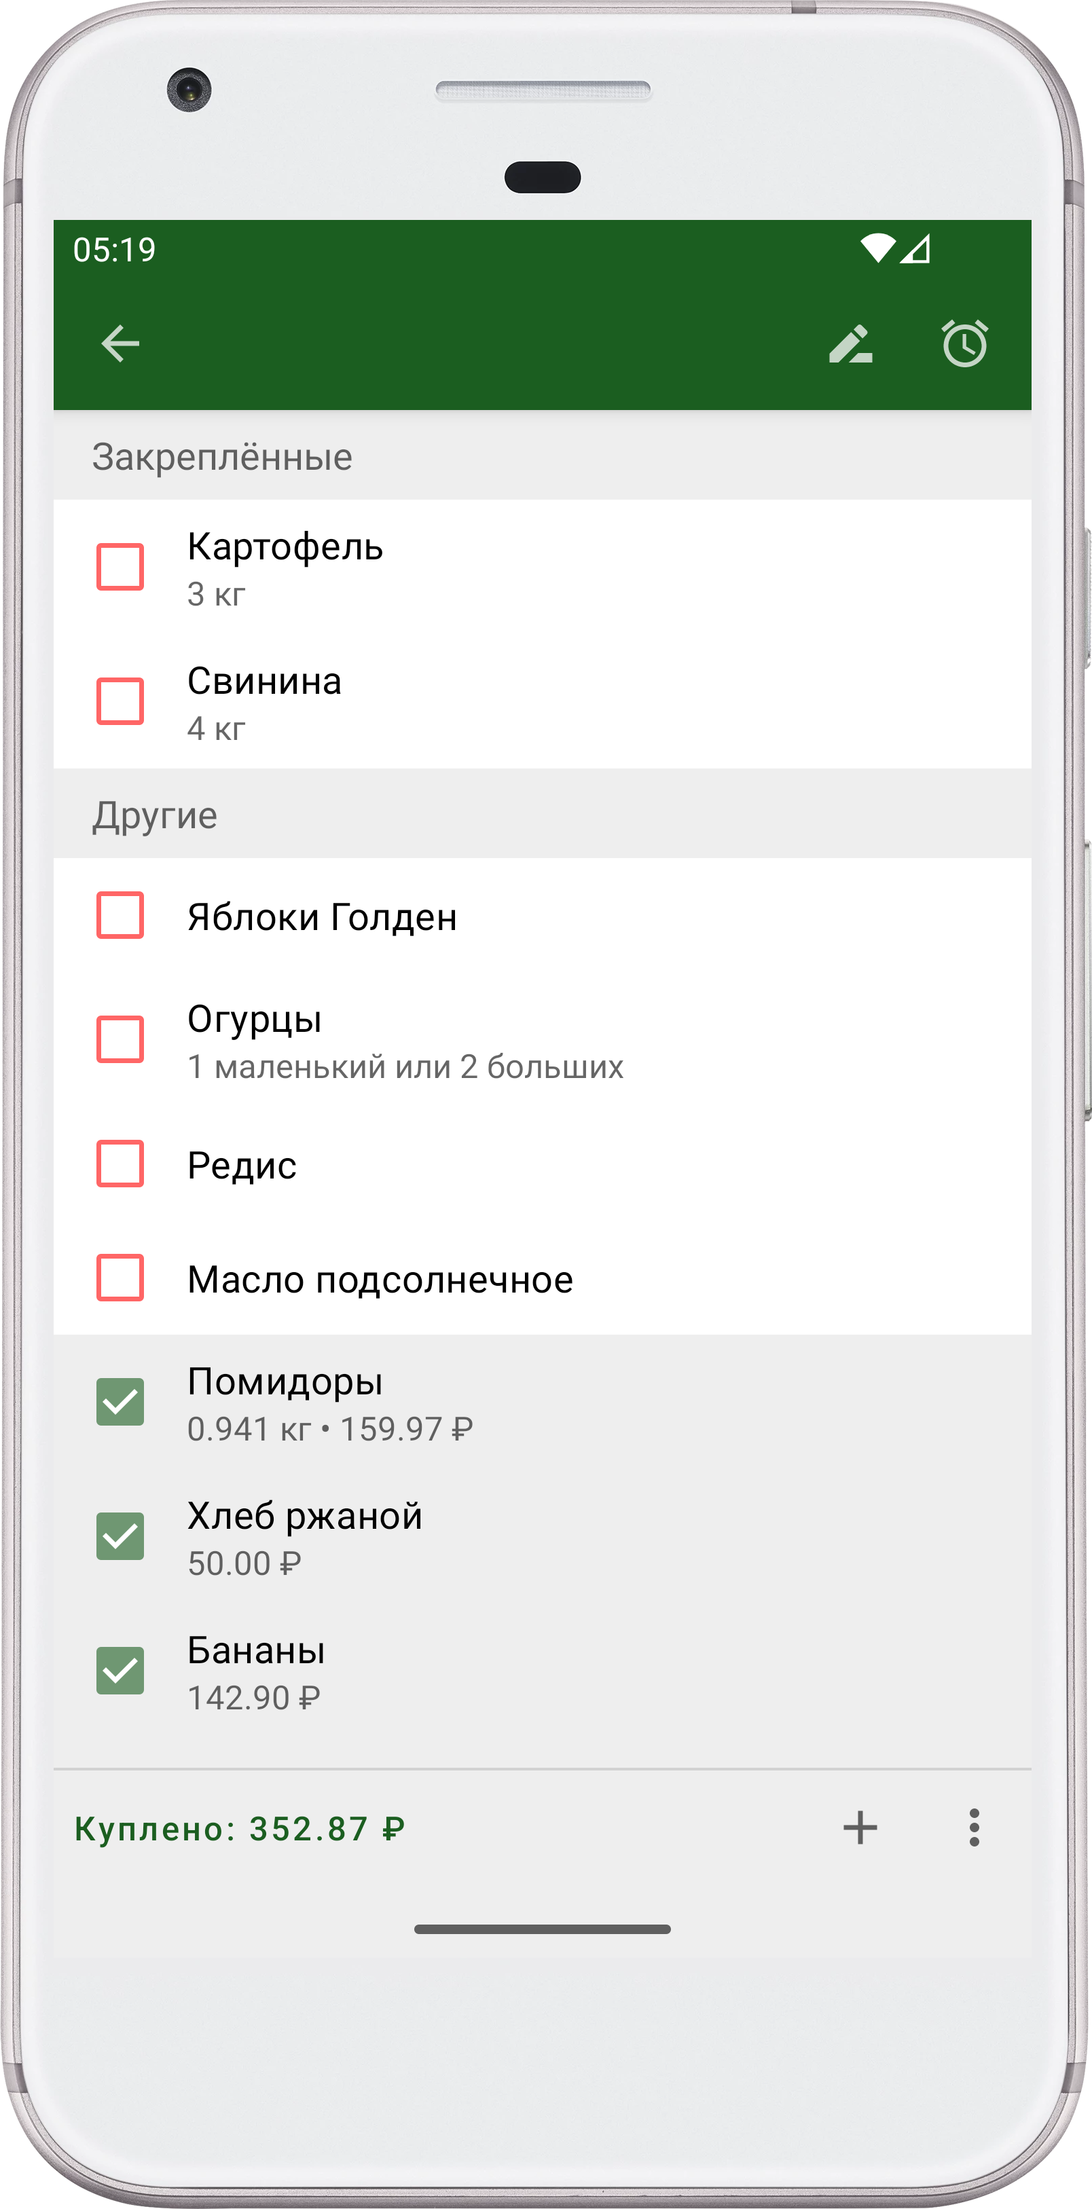Mark Яблоки Голден as bought
The image size is (1092, 2209).
coord(120,915)
